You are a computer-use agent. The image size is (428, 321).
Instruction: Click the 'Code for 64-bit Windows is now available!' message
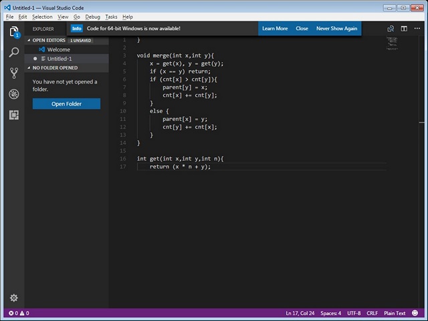point(134,28)
